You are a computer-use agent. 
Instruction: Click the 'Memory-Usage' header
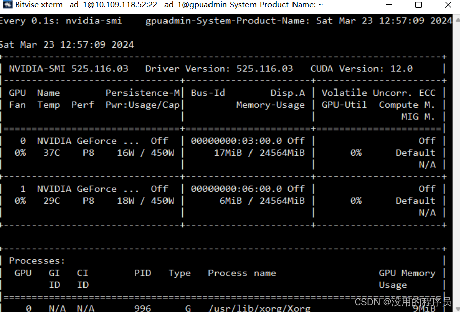coord(271,105)
